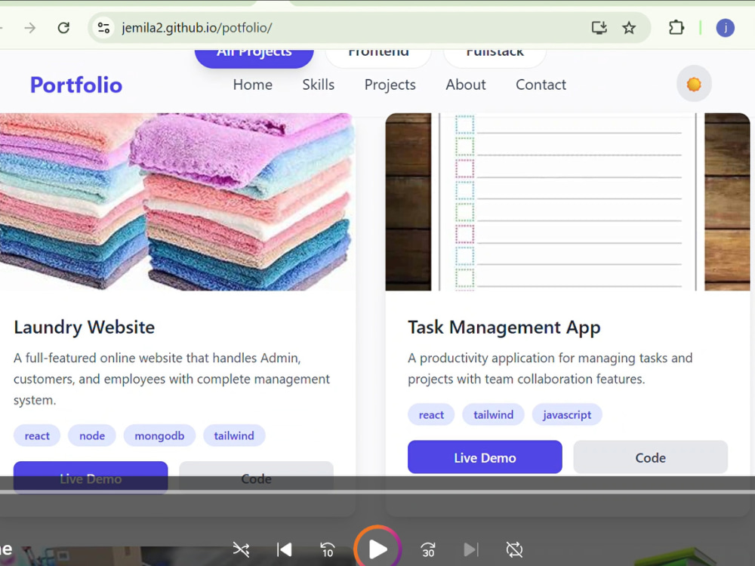
Task: Toggle shuffle in the media player
Action: click(x=241, y=549)
